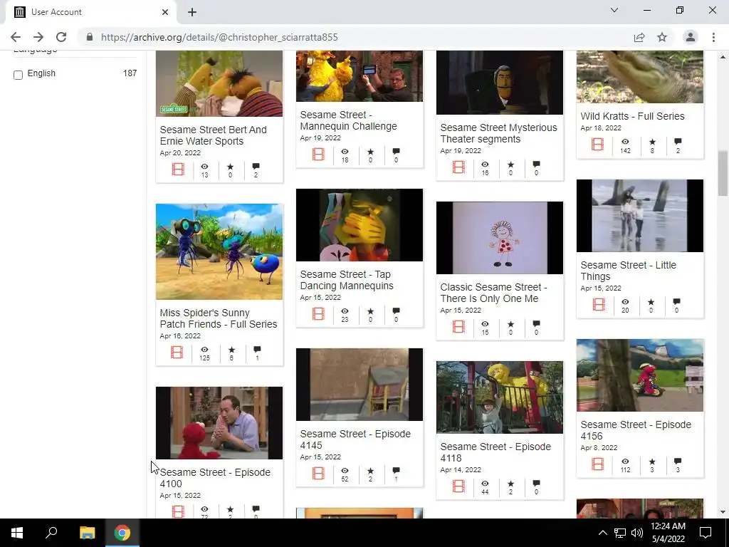Open Chrome's three-dot menu

[x=713, y=37]
